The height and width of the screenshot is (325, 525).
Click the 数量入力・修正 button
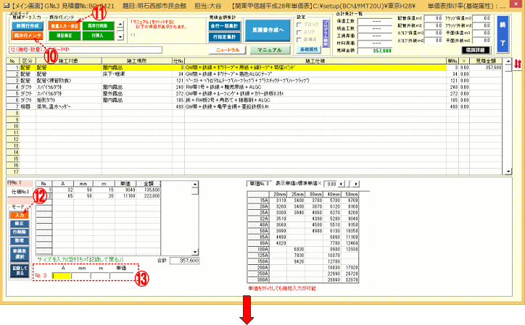(x=63, y=25)
